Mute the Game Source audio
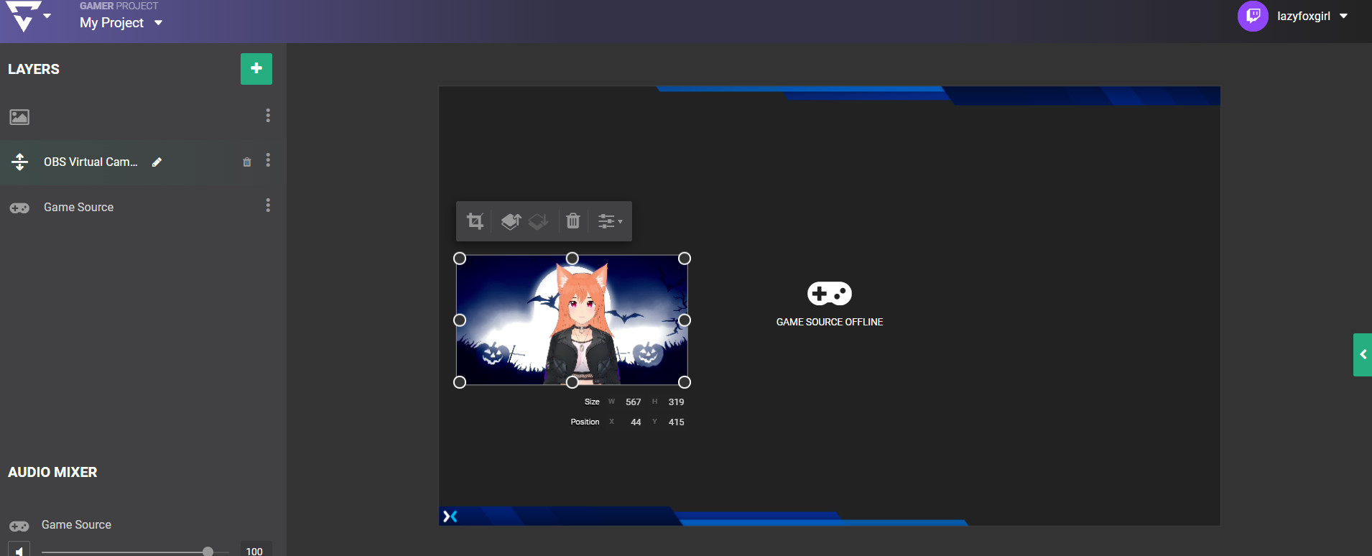The width and height of the screenshot is (1372, 556). 19,550
